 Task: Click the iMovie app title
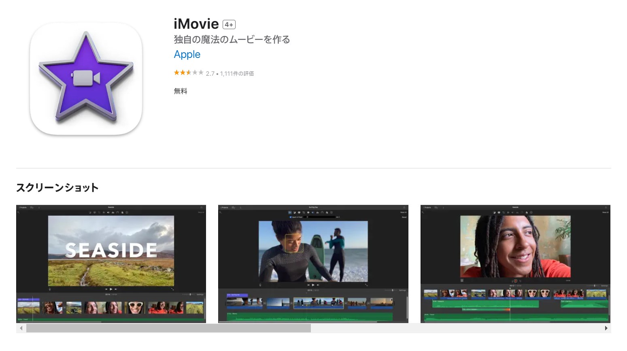(196, 24)
